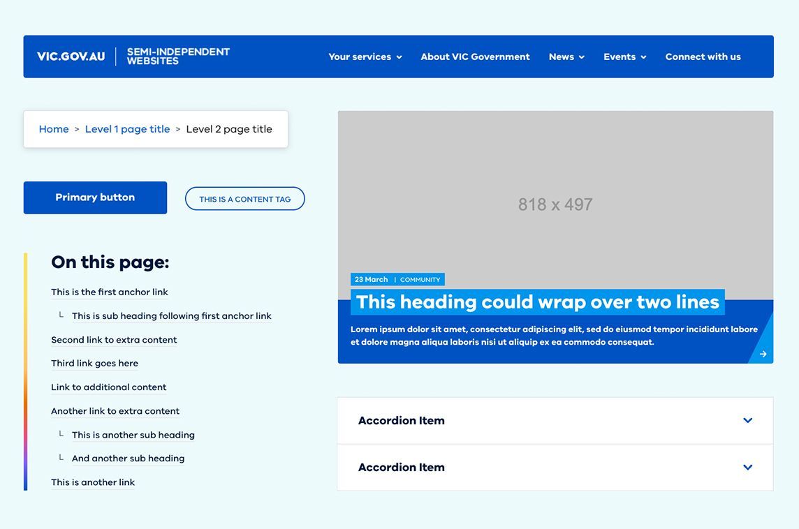Jump to the first anchor link
The height and width of the screenshot is (529, 799).
110,292
